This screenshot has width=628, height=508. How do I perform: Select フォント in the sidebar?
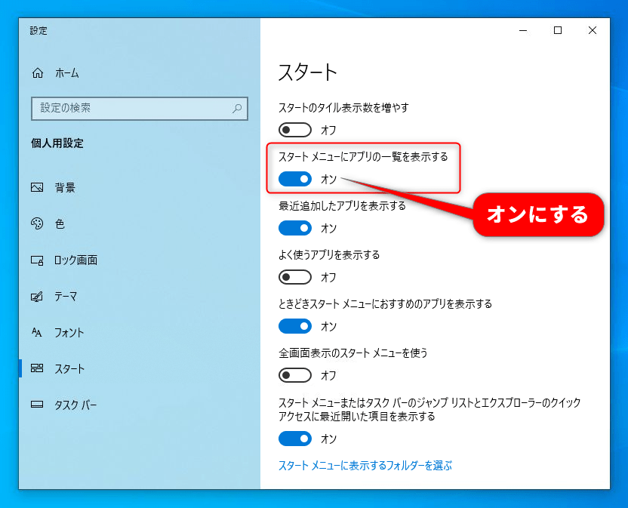[x=69, y=333]
